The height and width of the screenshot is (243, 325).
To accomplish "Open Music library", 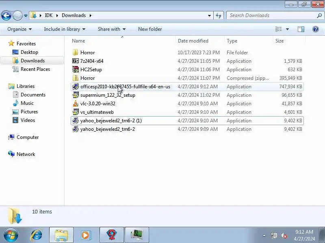I will (x=27, y=103).
